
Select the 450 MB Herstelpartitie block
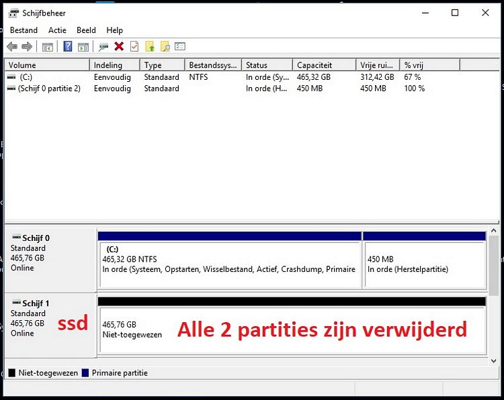pos(424,260)
